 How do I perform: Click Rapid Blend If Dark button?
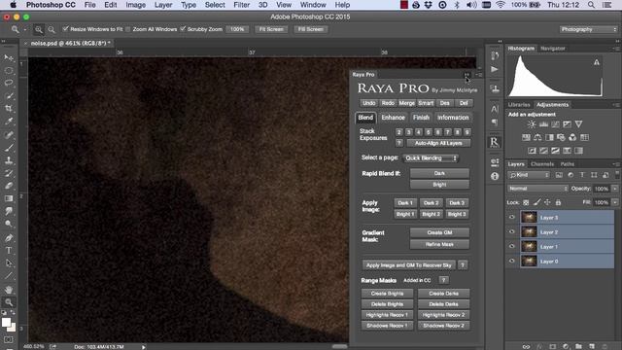tap(439, 173)
